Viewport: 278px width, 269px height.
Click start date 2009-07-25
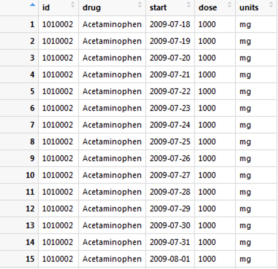click(x=170, y=142)
